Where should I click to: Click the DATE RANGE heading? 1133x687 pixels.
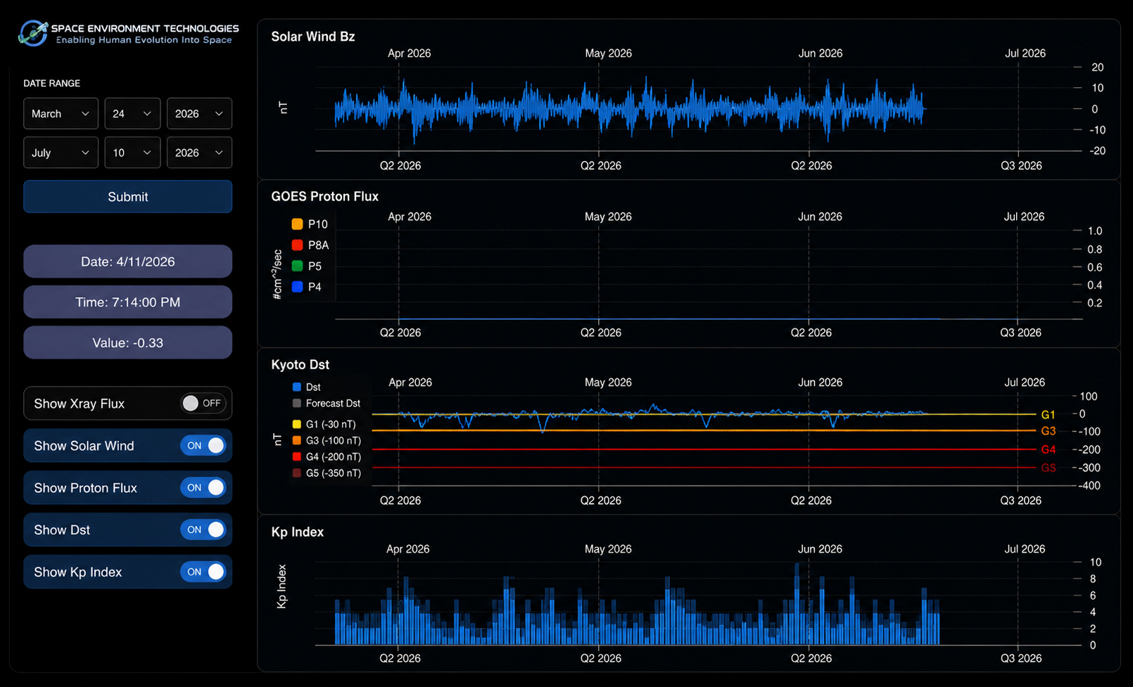(51, 83)
